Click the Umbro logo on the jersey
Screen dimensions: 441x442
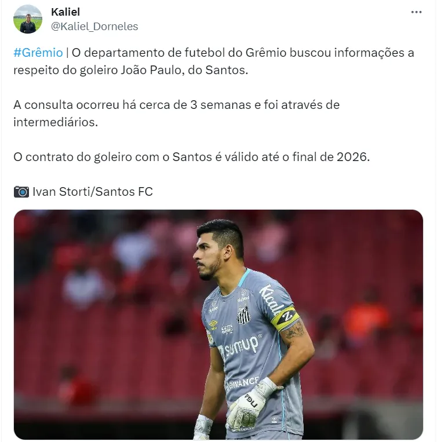point(213,325)
